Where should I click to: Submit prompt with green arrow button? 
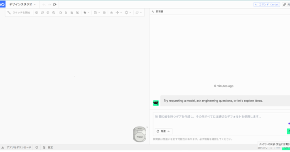pos(288,131)
